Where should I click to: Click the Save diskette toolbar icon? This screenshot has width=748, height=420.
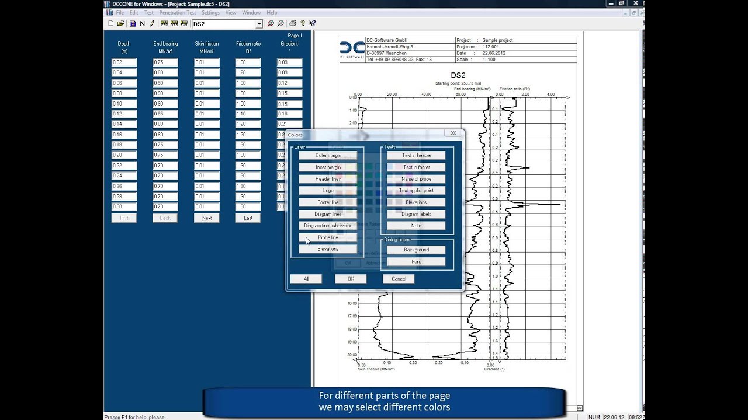(x=133, y=24)
